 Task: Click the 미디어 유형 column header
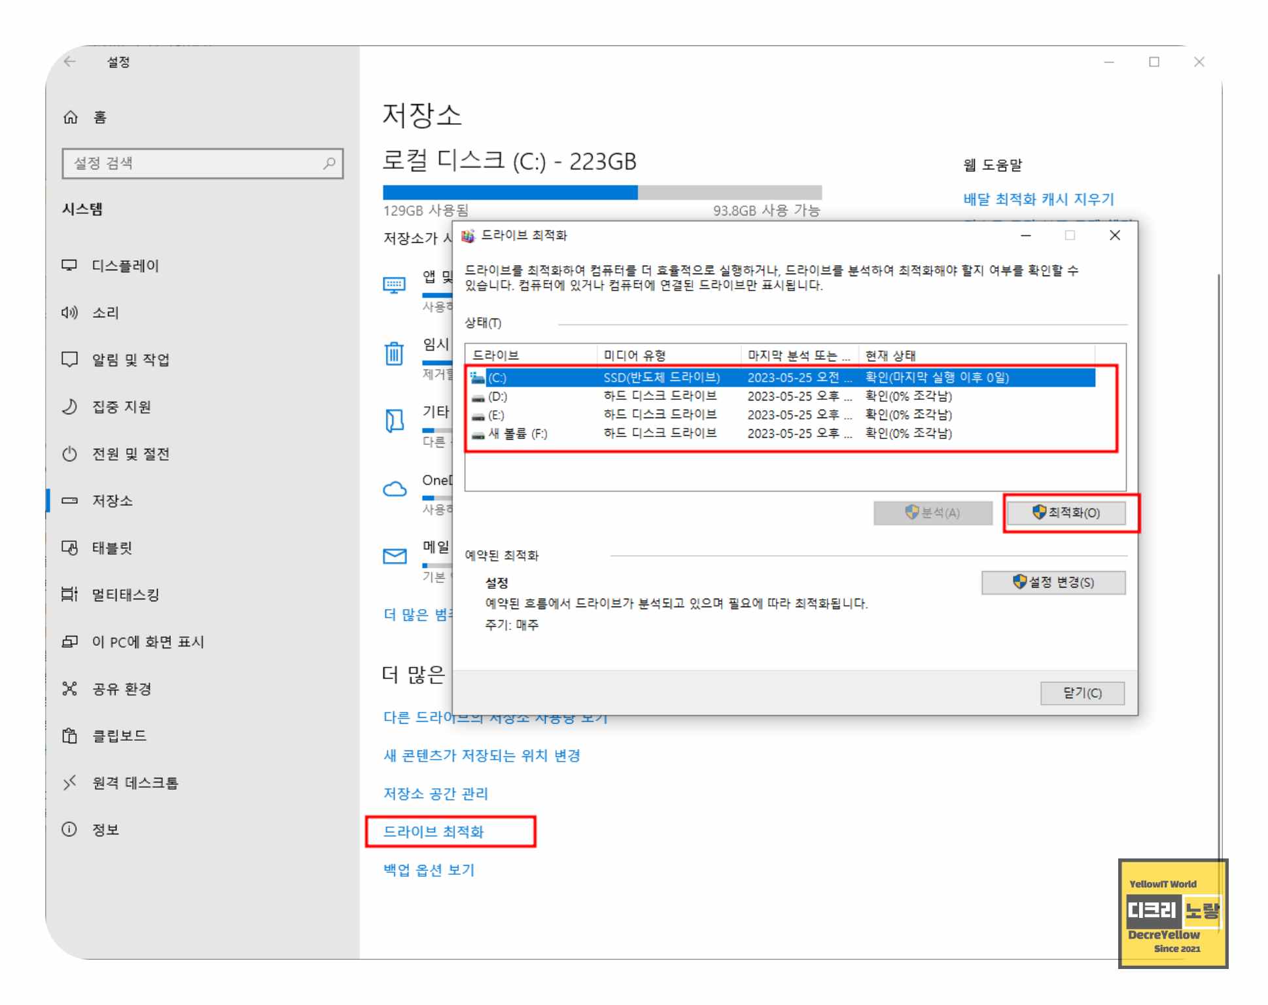point(669,355)
